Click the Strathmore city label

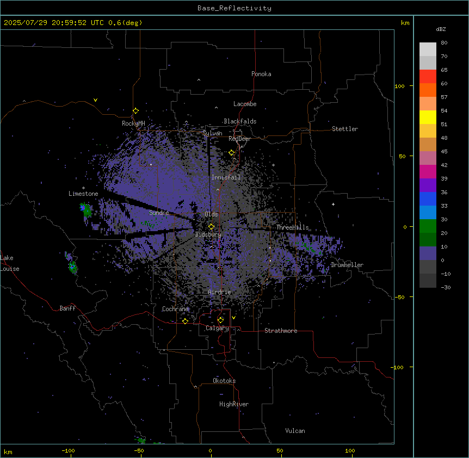pos(281,331)
